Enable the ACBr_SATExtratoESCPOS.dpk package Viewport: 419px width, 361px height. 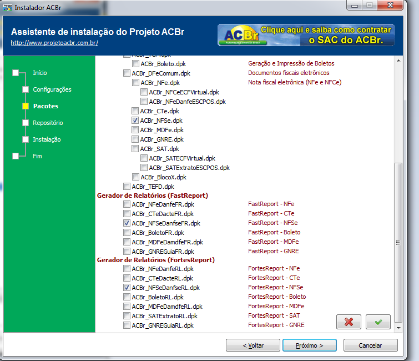[144, 168]
